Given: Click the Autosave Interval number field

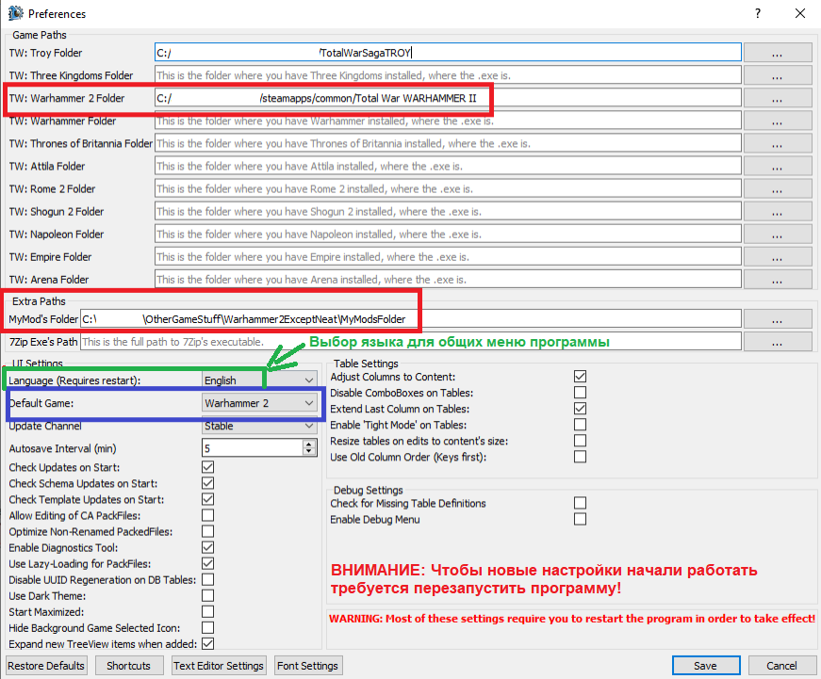Looking at the screenshot, I should [x=253, y=448].
